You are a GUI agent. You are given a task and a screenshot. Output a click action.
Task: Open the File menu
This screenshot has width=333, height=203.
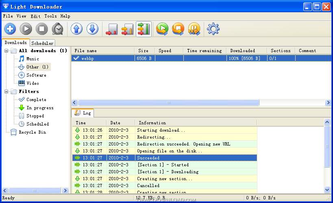8,16
